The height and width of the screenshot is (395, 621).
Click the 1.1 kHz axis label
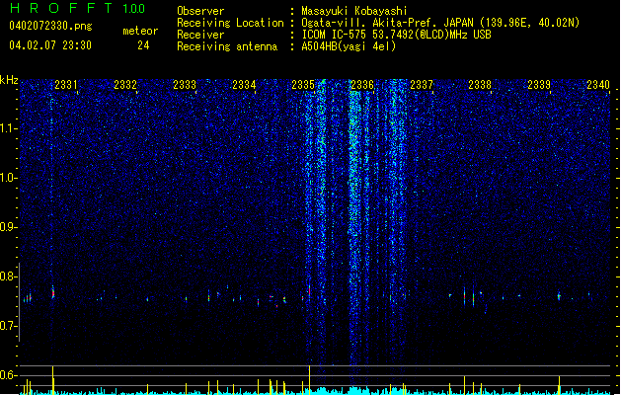pos(8,128)
